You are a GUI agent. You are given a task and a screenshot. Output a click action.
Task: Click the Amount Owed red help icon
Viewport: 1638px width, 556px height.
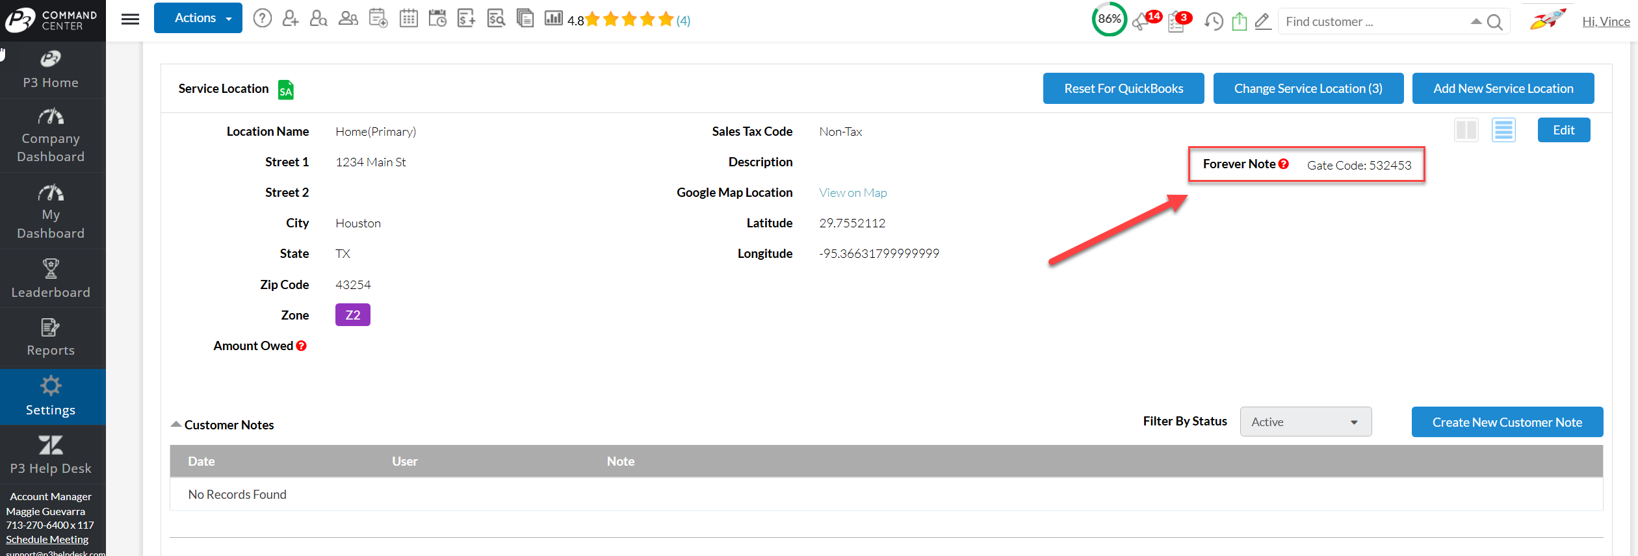click(x=302, y=346)
